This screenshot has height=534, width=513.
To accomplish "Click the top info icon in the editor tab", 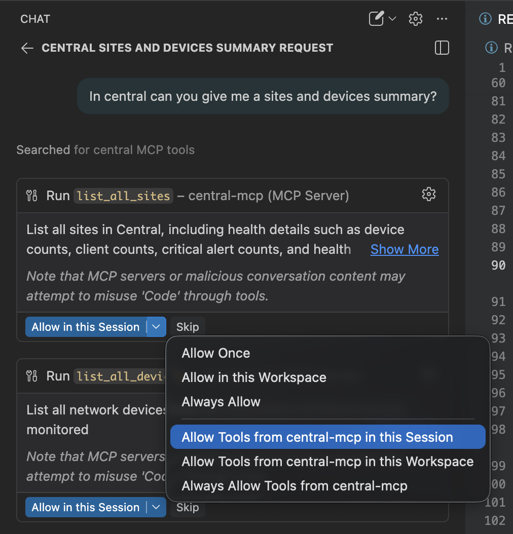I will (486, 19).
